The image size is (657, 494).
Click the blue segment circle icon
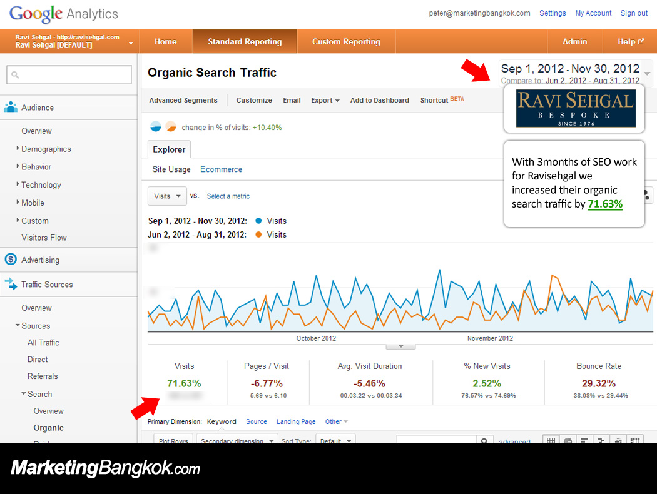click(x=155, y=126)
